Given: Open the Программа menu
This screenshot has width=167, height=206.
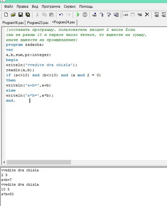Looking at the screenshot, I should tap(51, 6).
